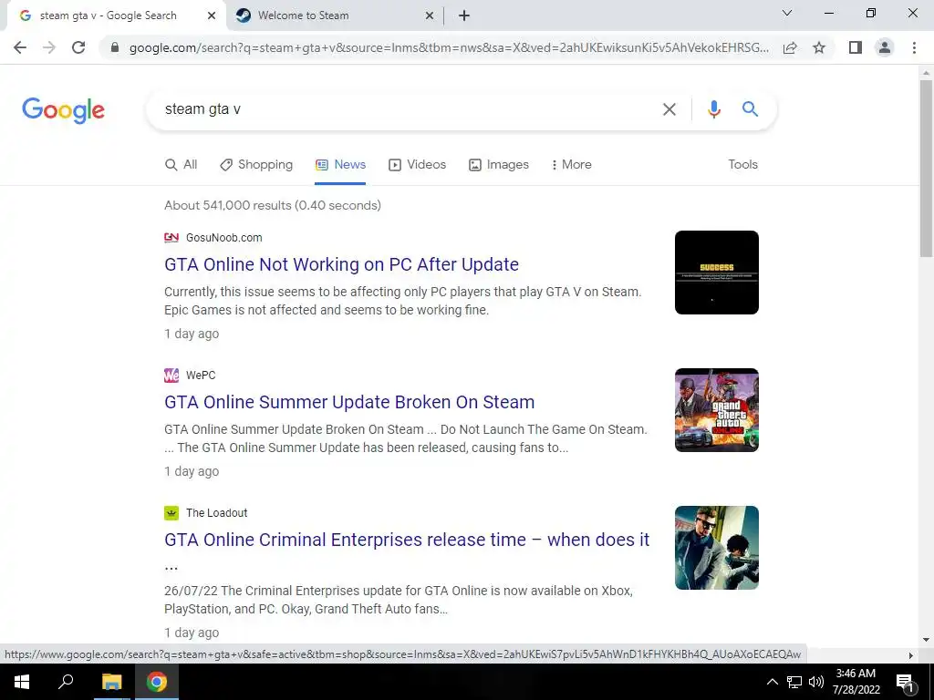Open the notification center icon

pyautogui.click(x=905, y=682)
